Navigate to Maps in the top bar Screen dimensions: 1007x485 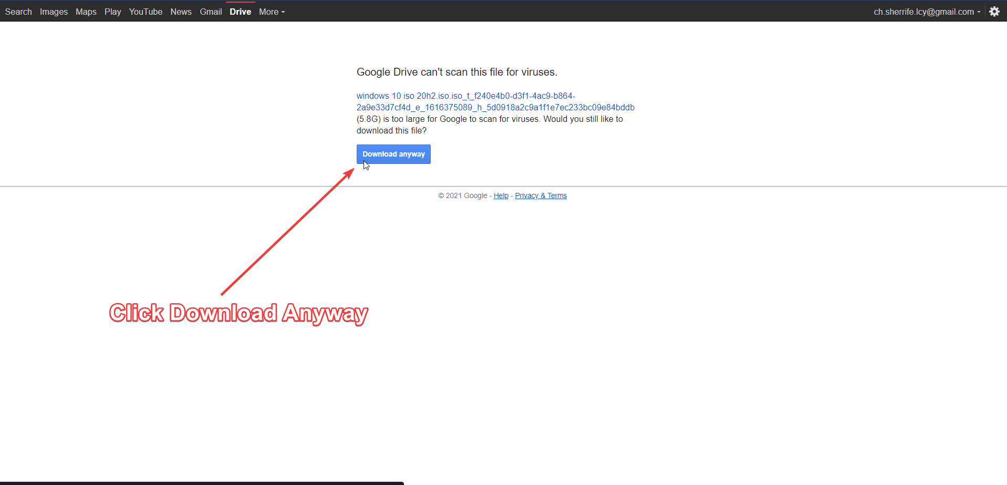pos(86,12)
